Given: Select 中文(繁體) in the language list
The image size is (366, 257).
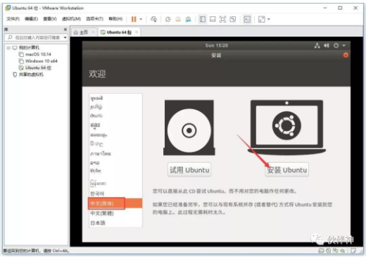Looking at the screenshot, I should (115, 213).
